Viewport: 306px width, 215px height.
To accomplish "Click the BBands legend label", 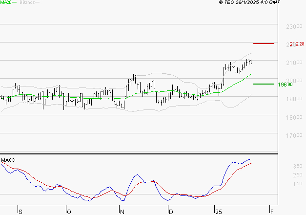I will (27, 2).
